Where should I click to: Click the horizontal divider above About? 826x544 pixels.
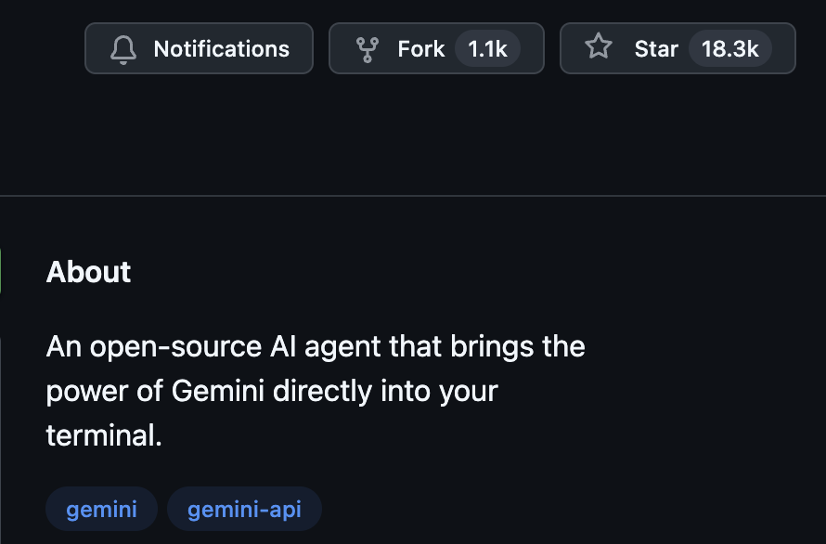pos(413,196)
